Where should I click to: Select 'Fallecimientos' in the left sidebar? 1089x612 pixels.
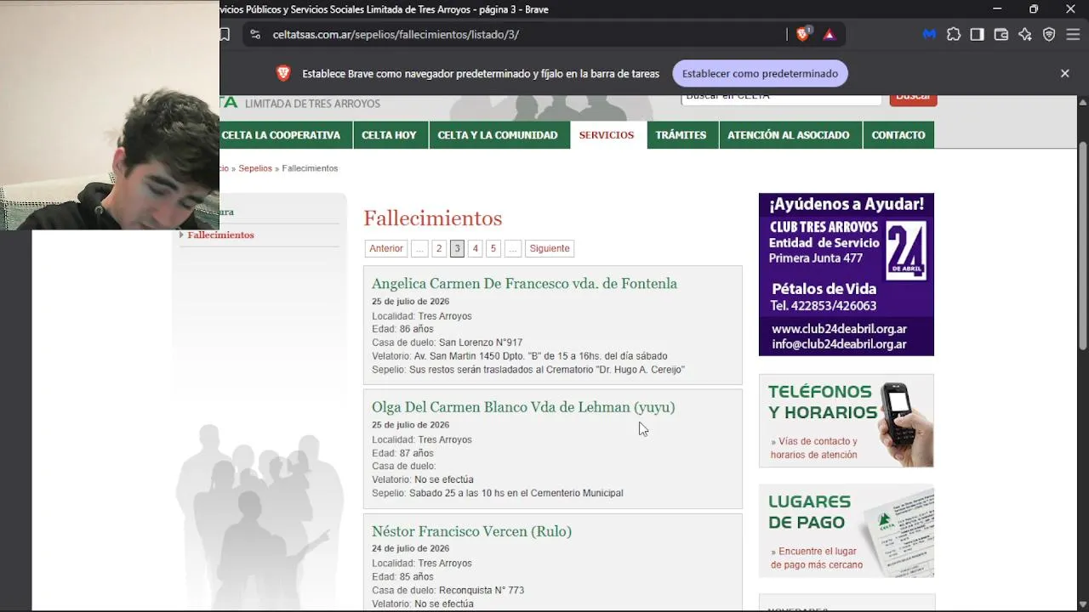[x=221, y=235]
